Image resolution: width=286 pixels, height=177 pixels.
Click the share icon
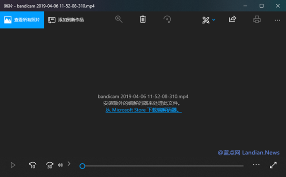click(x=233, y=19)
